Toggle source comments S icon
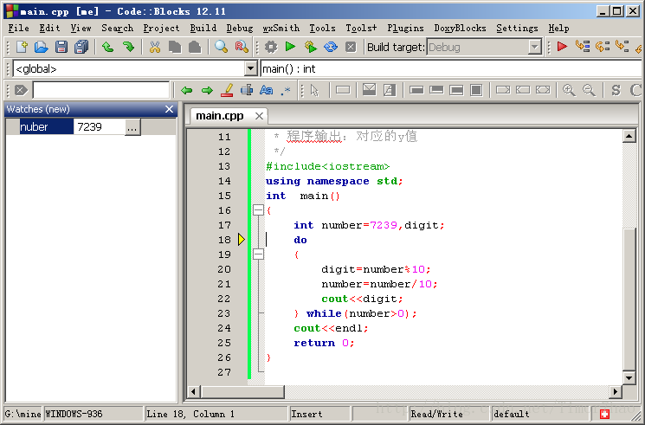645x425 pixels. coord(616,90)
